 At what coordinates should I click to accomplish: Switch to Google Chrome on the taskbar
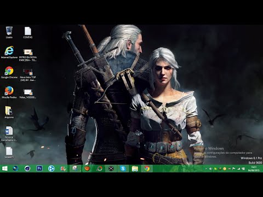tap(147, 169)
